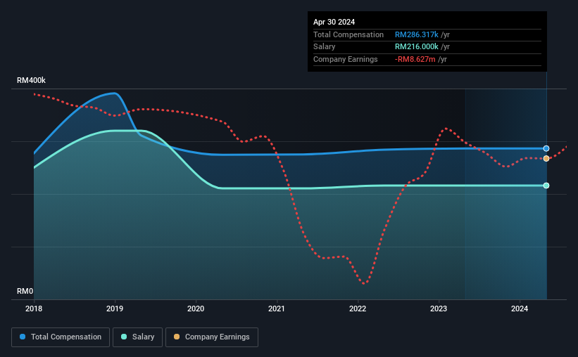Click the 2018 x-axis label
This screenshot has width=578, height=357.
tap(34, 309)
